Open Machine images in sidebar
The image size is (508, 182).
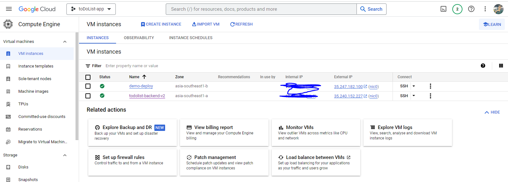(33, 91)
